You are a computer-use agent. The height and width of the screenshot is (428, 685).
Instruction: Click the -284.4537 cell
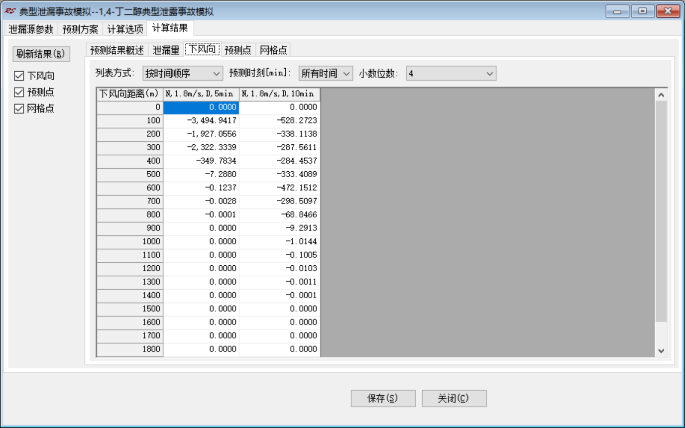point(279,161)
